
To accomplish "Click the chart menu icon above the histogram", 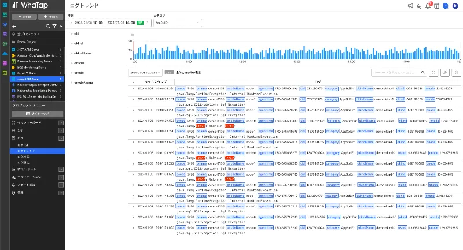I will pyautogui.click(x=132, y=35).
